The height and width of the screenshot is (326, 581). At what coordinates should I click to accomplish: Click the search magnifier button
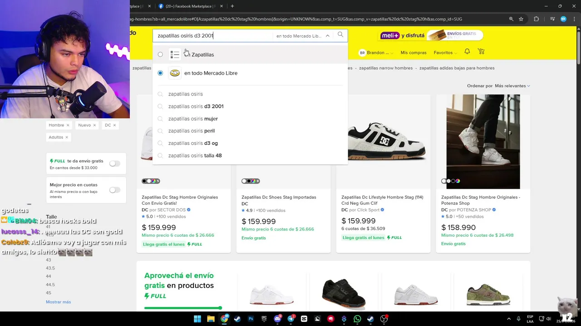click(x=340, y=35)
